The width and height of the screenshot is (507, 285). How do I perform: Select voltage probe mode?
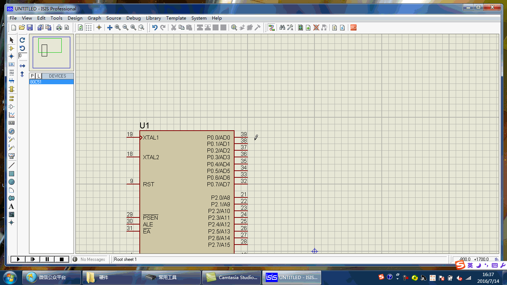coord(12,140)
